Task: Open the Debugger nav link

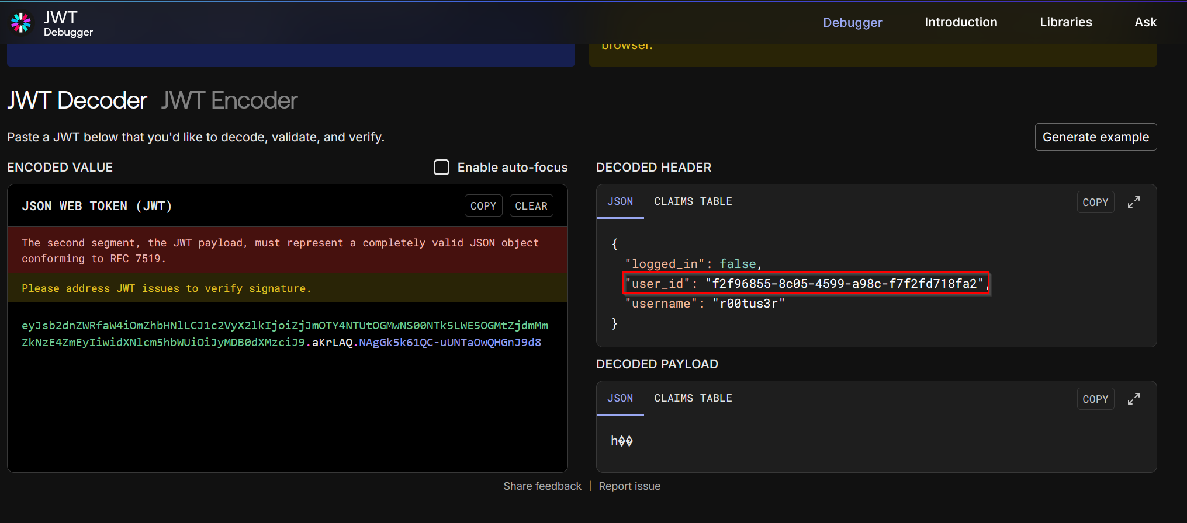Action: point(852,23)
